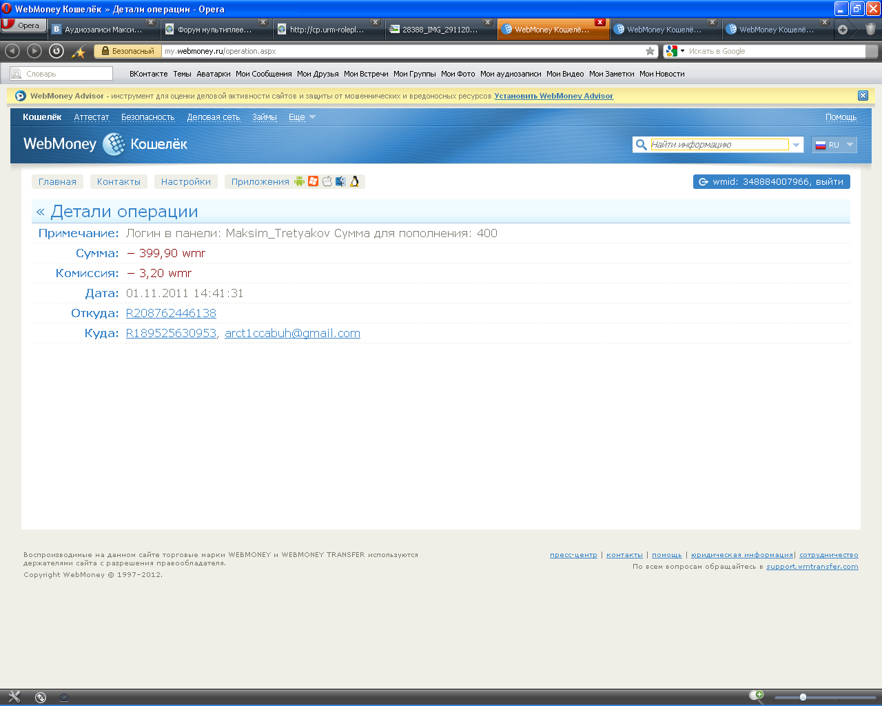
Task: Select the Деловая сеть menu item
Action: click(214, 117)
